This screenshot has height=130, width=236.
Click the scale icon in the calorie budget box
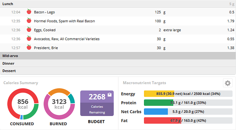click(109, 95)
